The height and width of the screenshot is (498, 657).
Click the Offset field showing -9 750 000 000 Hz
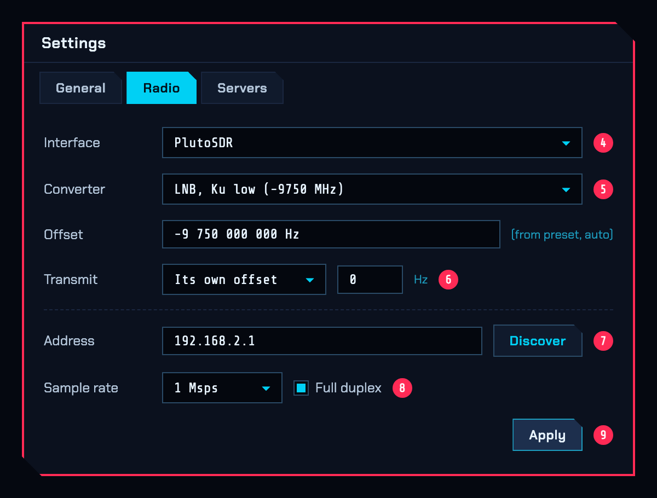[x=331, y=234]
